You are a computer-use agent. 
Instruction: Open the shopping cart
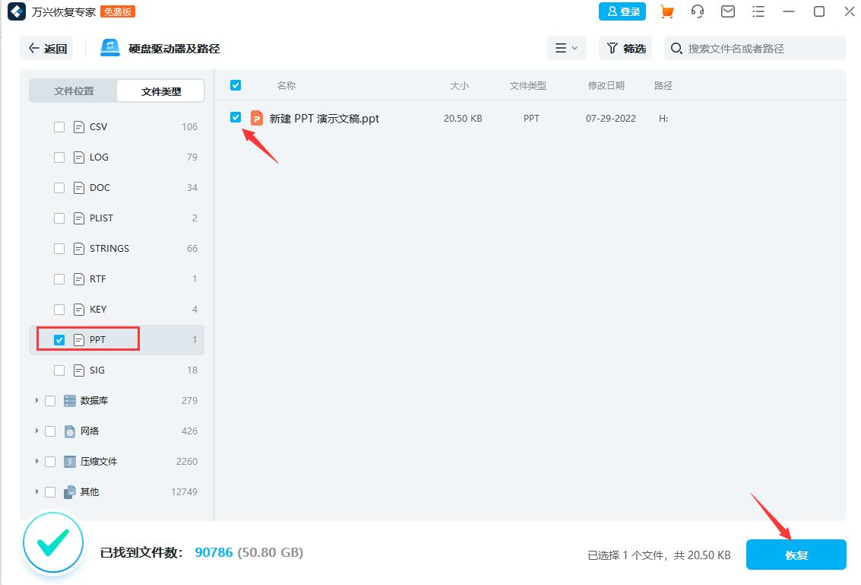666,11
